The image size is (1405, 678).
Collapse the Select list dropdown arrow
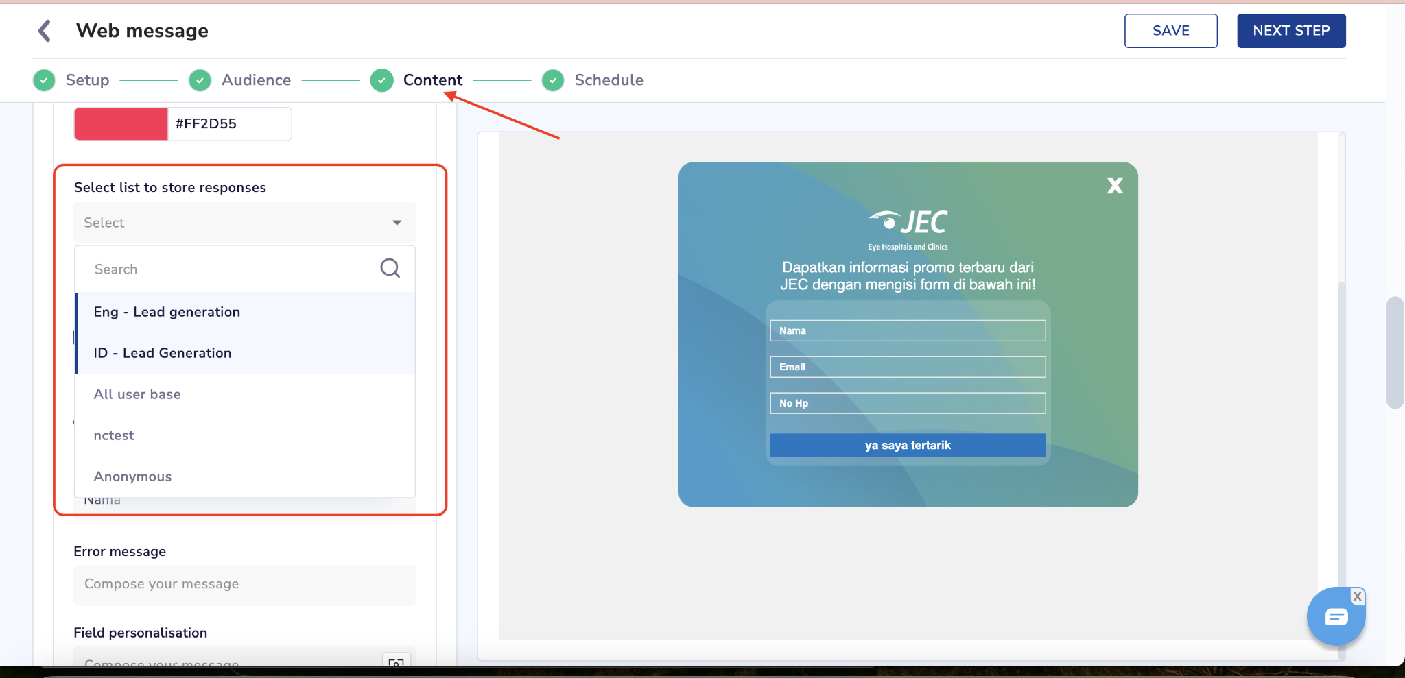pos(397,223)
